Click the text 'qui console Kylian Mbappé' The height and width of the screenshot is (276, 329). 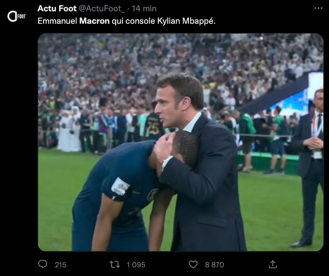(163, 21)
